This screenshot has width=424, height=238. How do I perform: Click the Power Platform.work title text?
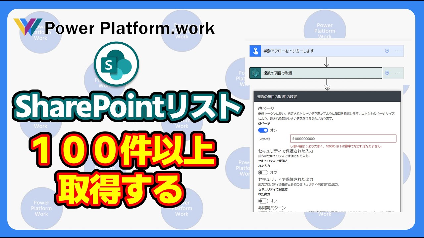click(130, 28)
